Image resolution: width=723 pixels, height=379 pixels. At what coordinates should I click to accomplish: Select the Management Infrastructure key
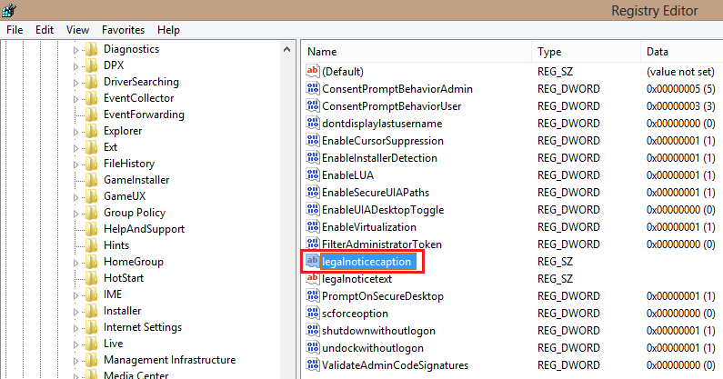(169, 360)
